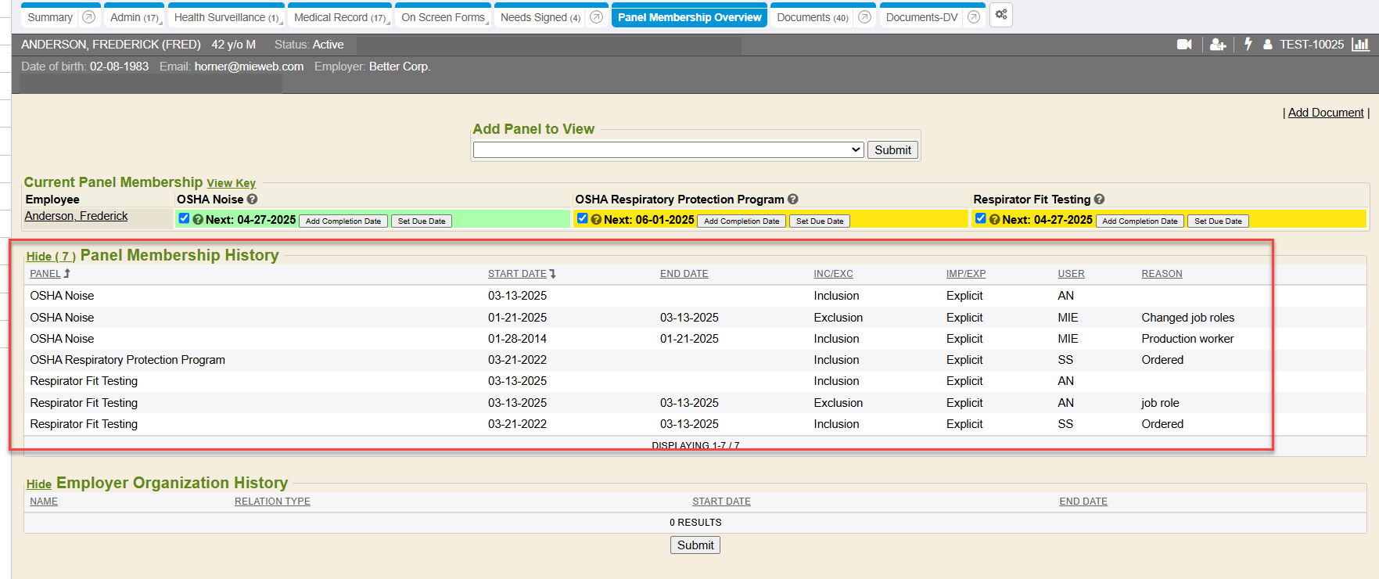Screen dimensions: 1379x579
Task: Click the Add Document link
Action: pyautogui.click(x=1325, y=113)
